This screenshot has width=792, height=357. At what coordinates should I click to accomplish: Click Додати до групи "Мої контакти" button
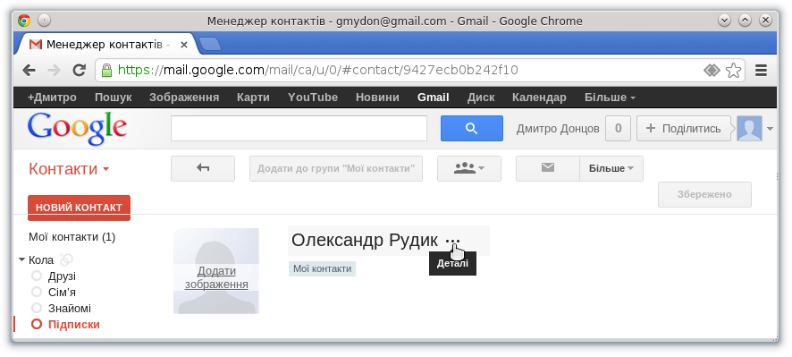coord(336,168)
